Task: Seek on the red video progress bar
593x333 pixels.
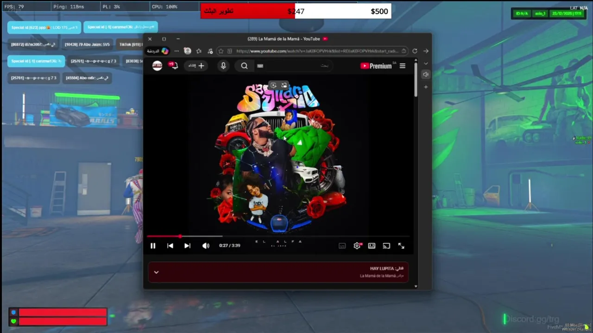Action: [x=278, y=236]
